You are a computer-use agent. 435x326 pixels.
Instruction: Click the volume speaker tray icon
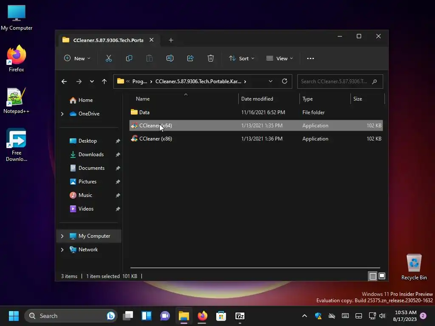[x=382, y=316]
